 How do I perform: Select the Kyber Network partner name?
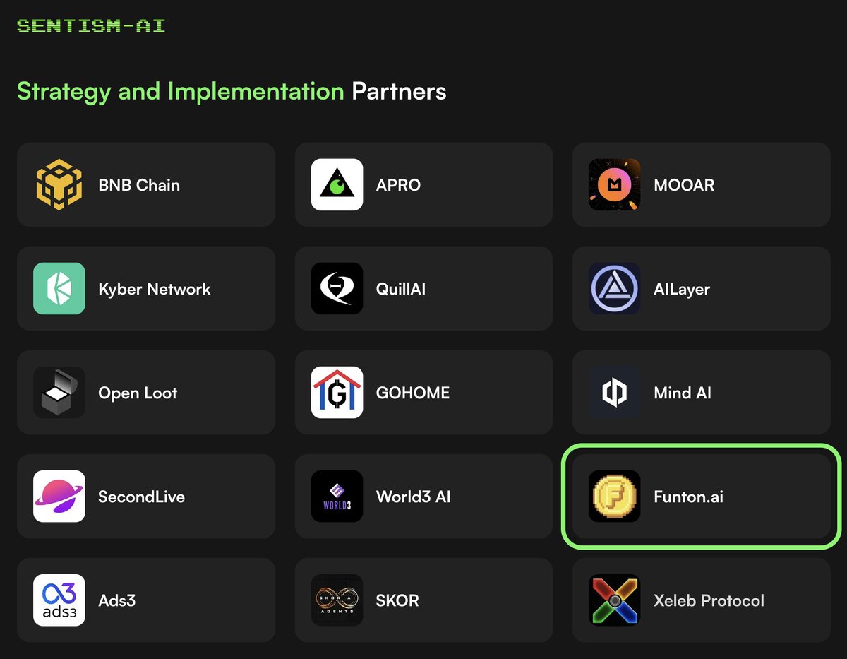coord(155,289)
